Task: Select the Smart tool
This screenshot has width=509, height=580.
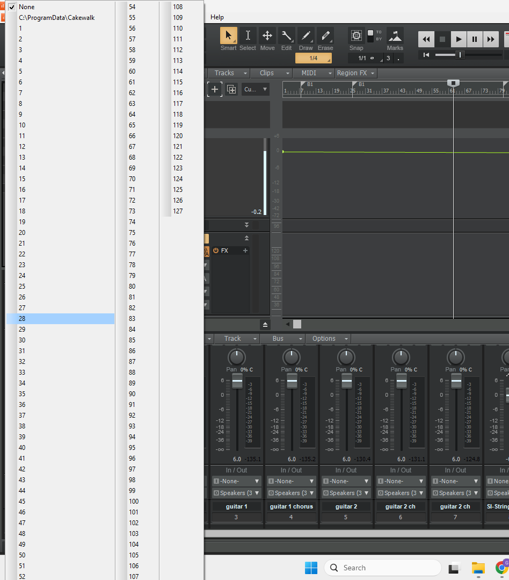Action: point(229,36)
